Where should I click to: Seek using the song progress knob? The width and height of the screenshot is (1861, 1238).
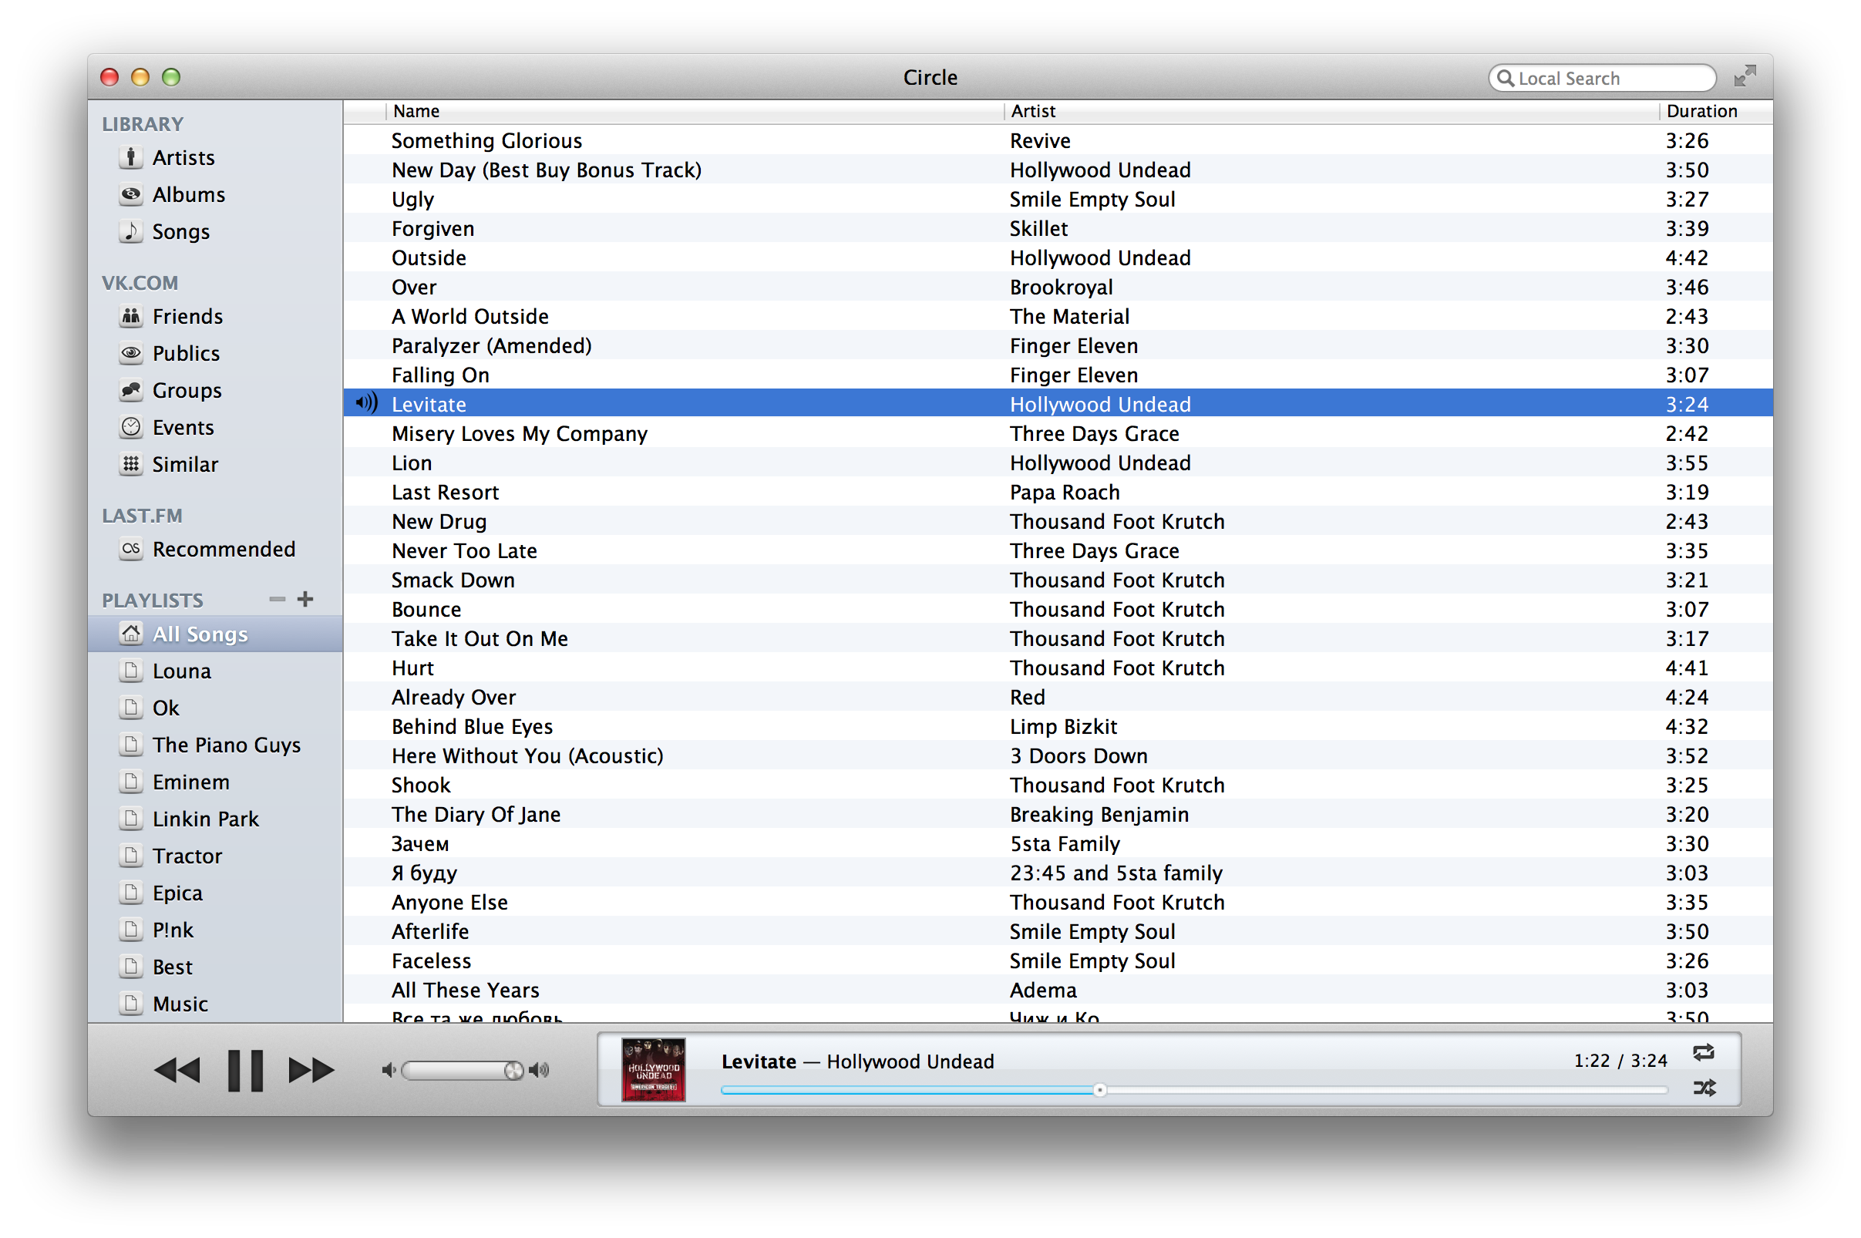pyautogui.click(x=1100, y=1090)
